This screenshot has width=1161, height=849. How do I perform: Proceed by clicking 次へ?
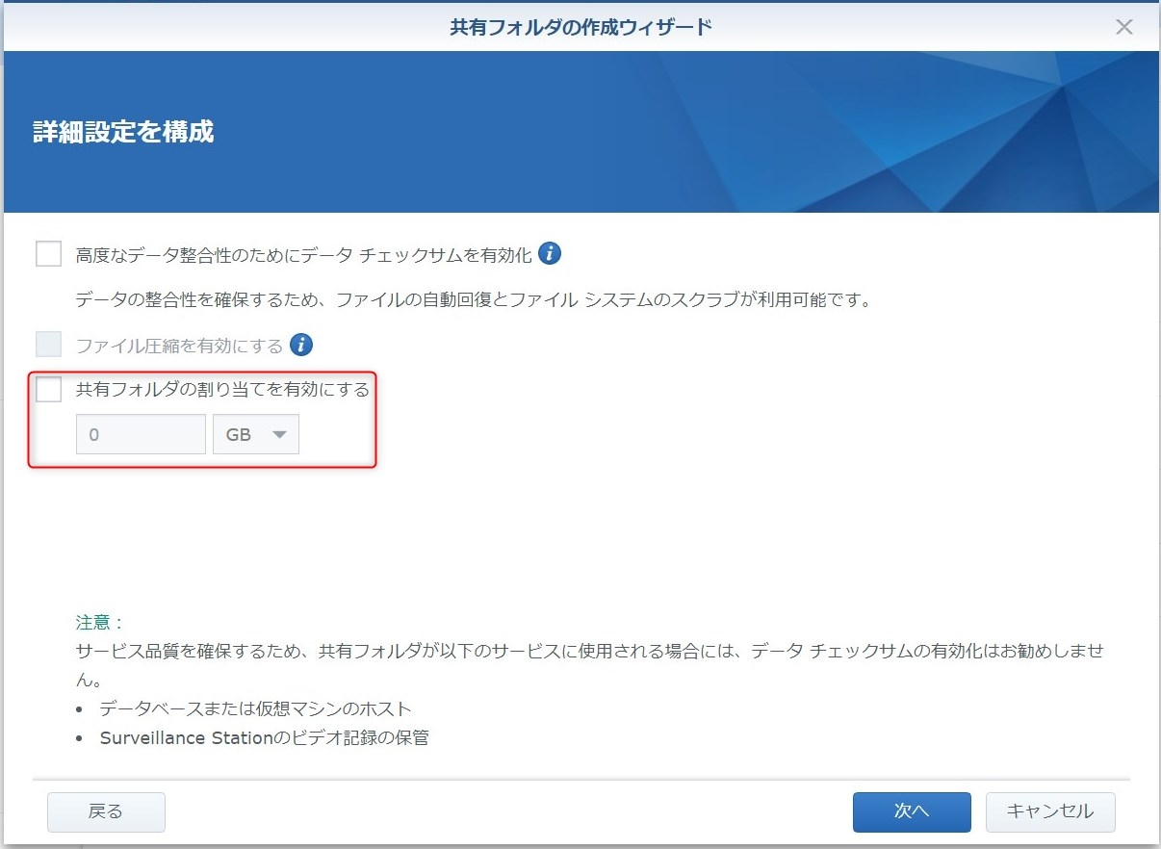click(911, 811)
